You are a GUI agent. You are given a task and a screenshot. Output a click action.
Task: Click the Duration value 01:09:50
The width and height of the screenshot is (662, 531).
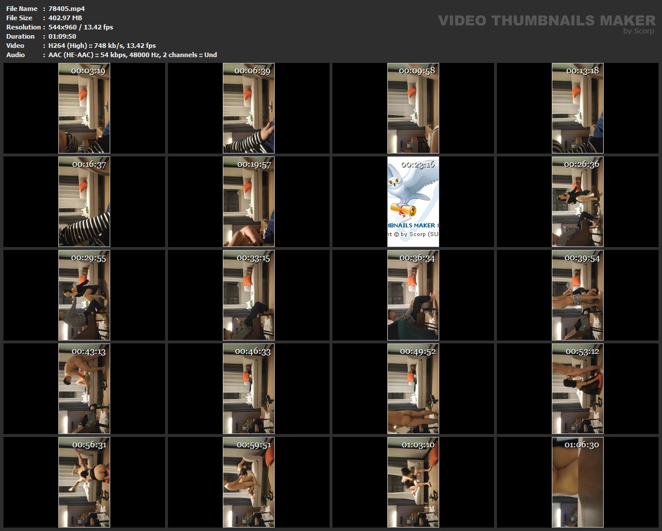pyautogui.click(x=62, y=36)
